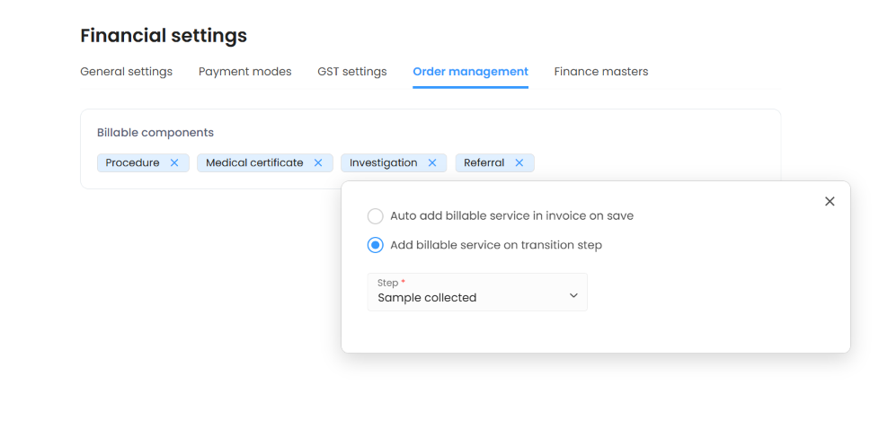888x446 pixels.
Task: Delete the Investigation chip using its X
Action: [432, 163]
